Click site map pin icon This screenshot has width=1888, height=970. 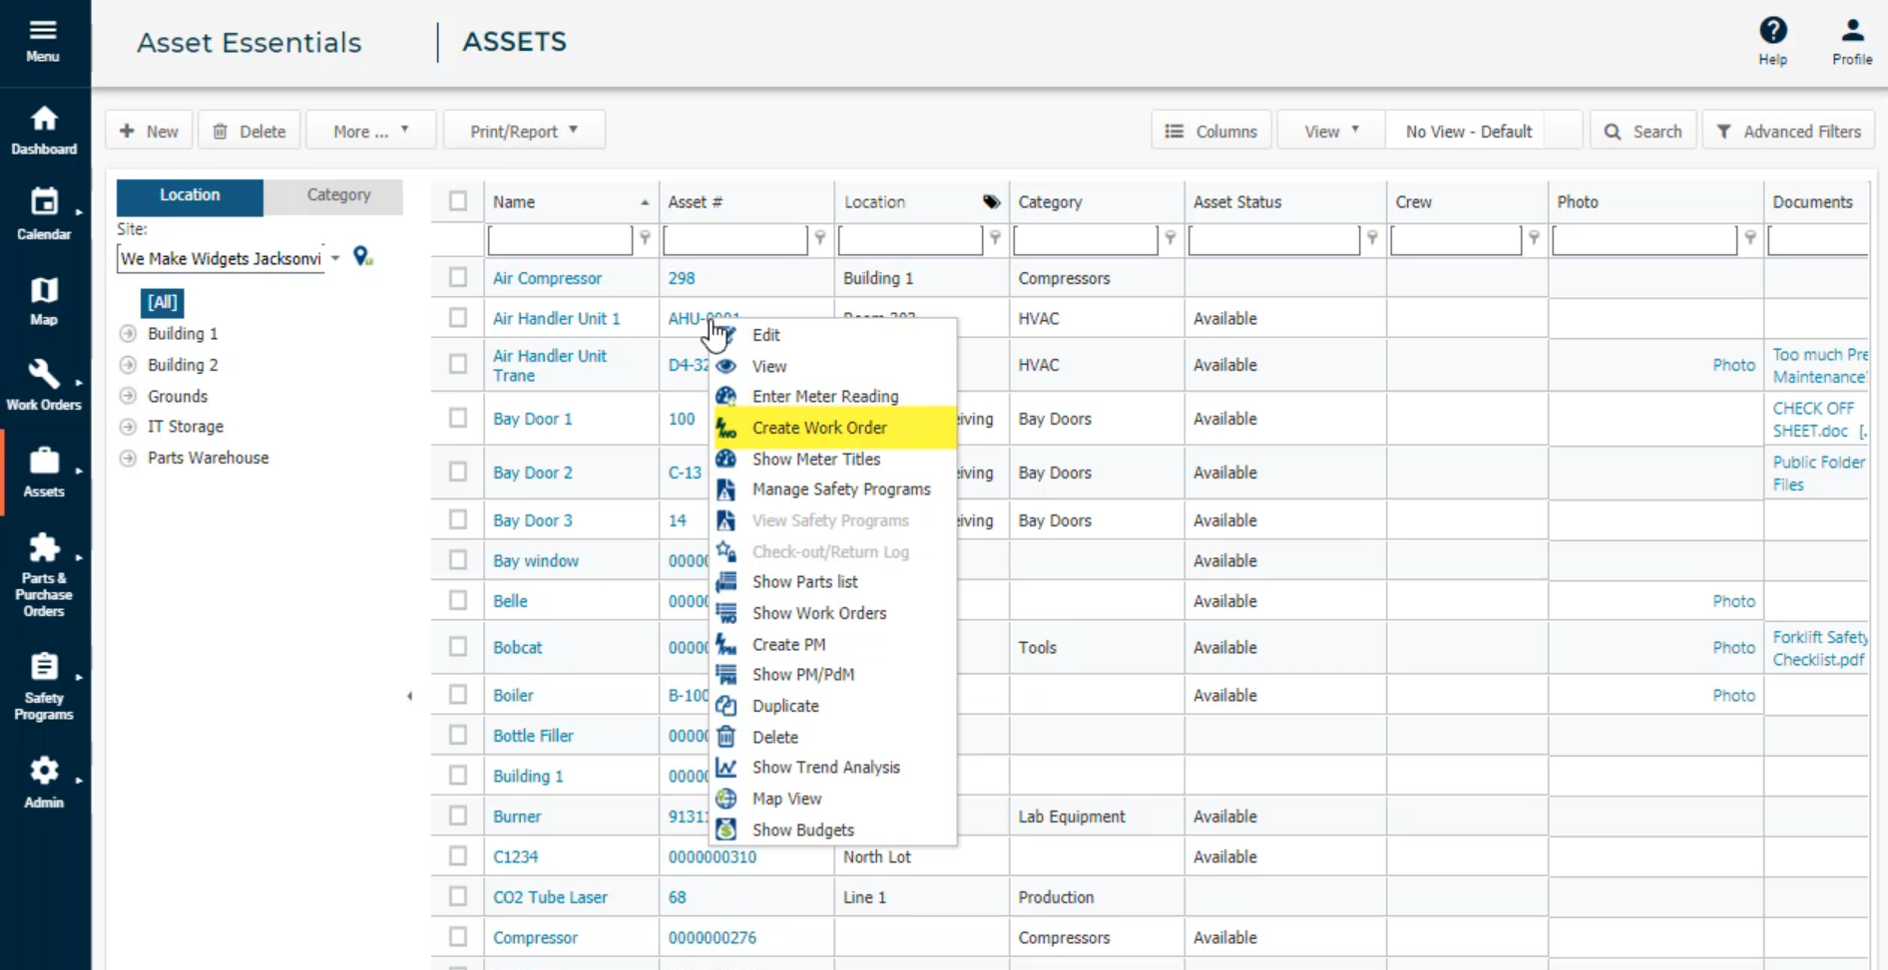pos(362,258)
